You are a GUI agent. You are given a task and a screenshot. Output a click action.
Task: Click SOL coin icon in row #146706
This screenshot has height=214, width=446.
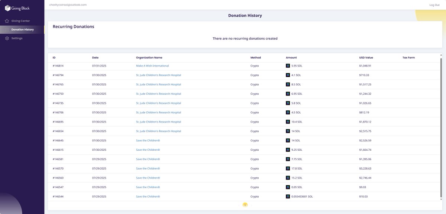[288, 112]
